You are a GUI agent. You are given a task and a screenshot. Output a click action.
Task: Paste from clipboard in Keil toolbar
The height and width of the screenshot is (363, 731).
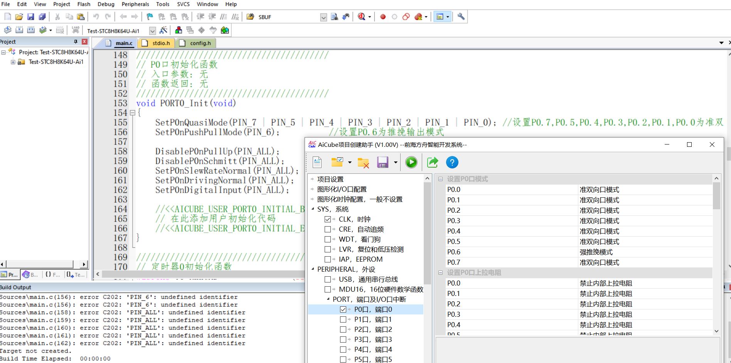[x=81, y=17]
